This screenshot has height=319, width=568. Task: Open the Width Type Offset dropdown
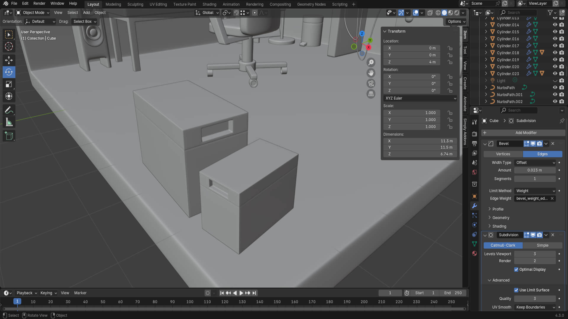click(x=535, y=163)
